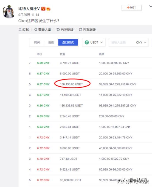The width and height of the screenshot is (152, 187).
Task: Click the 9,821.43 USDT quantity
Action: pos(70,169)
